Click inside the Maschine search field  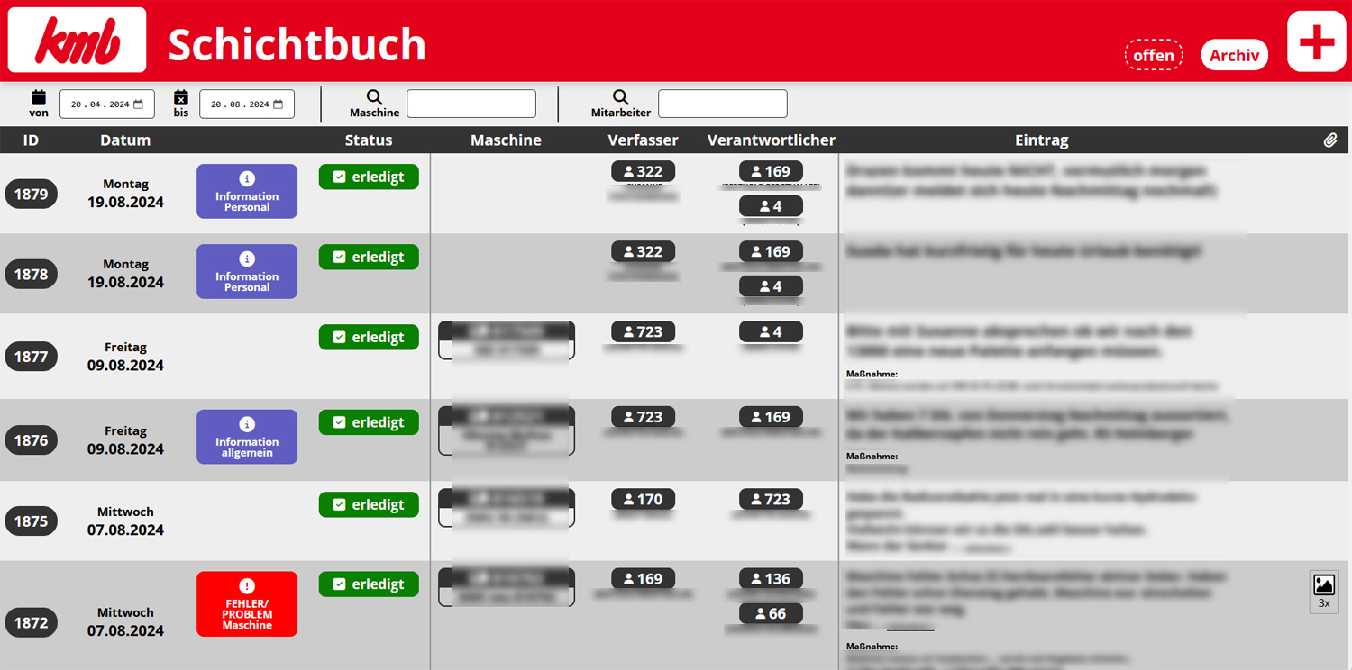tap(471, 104)
